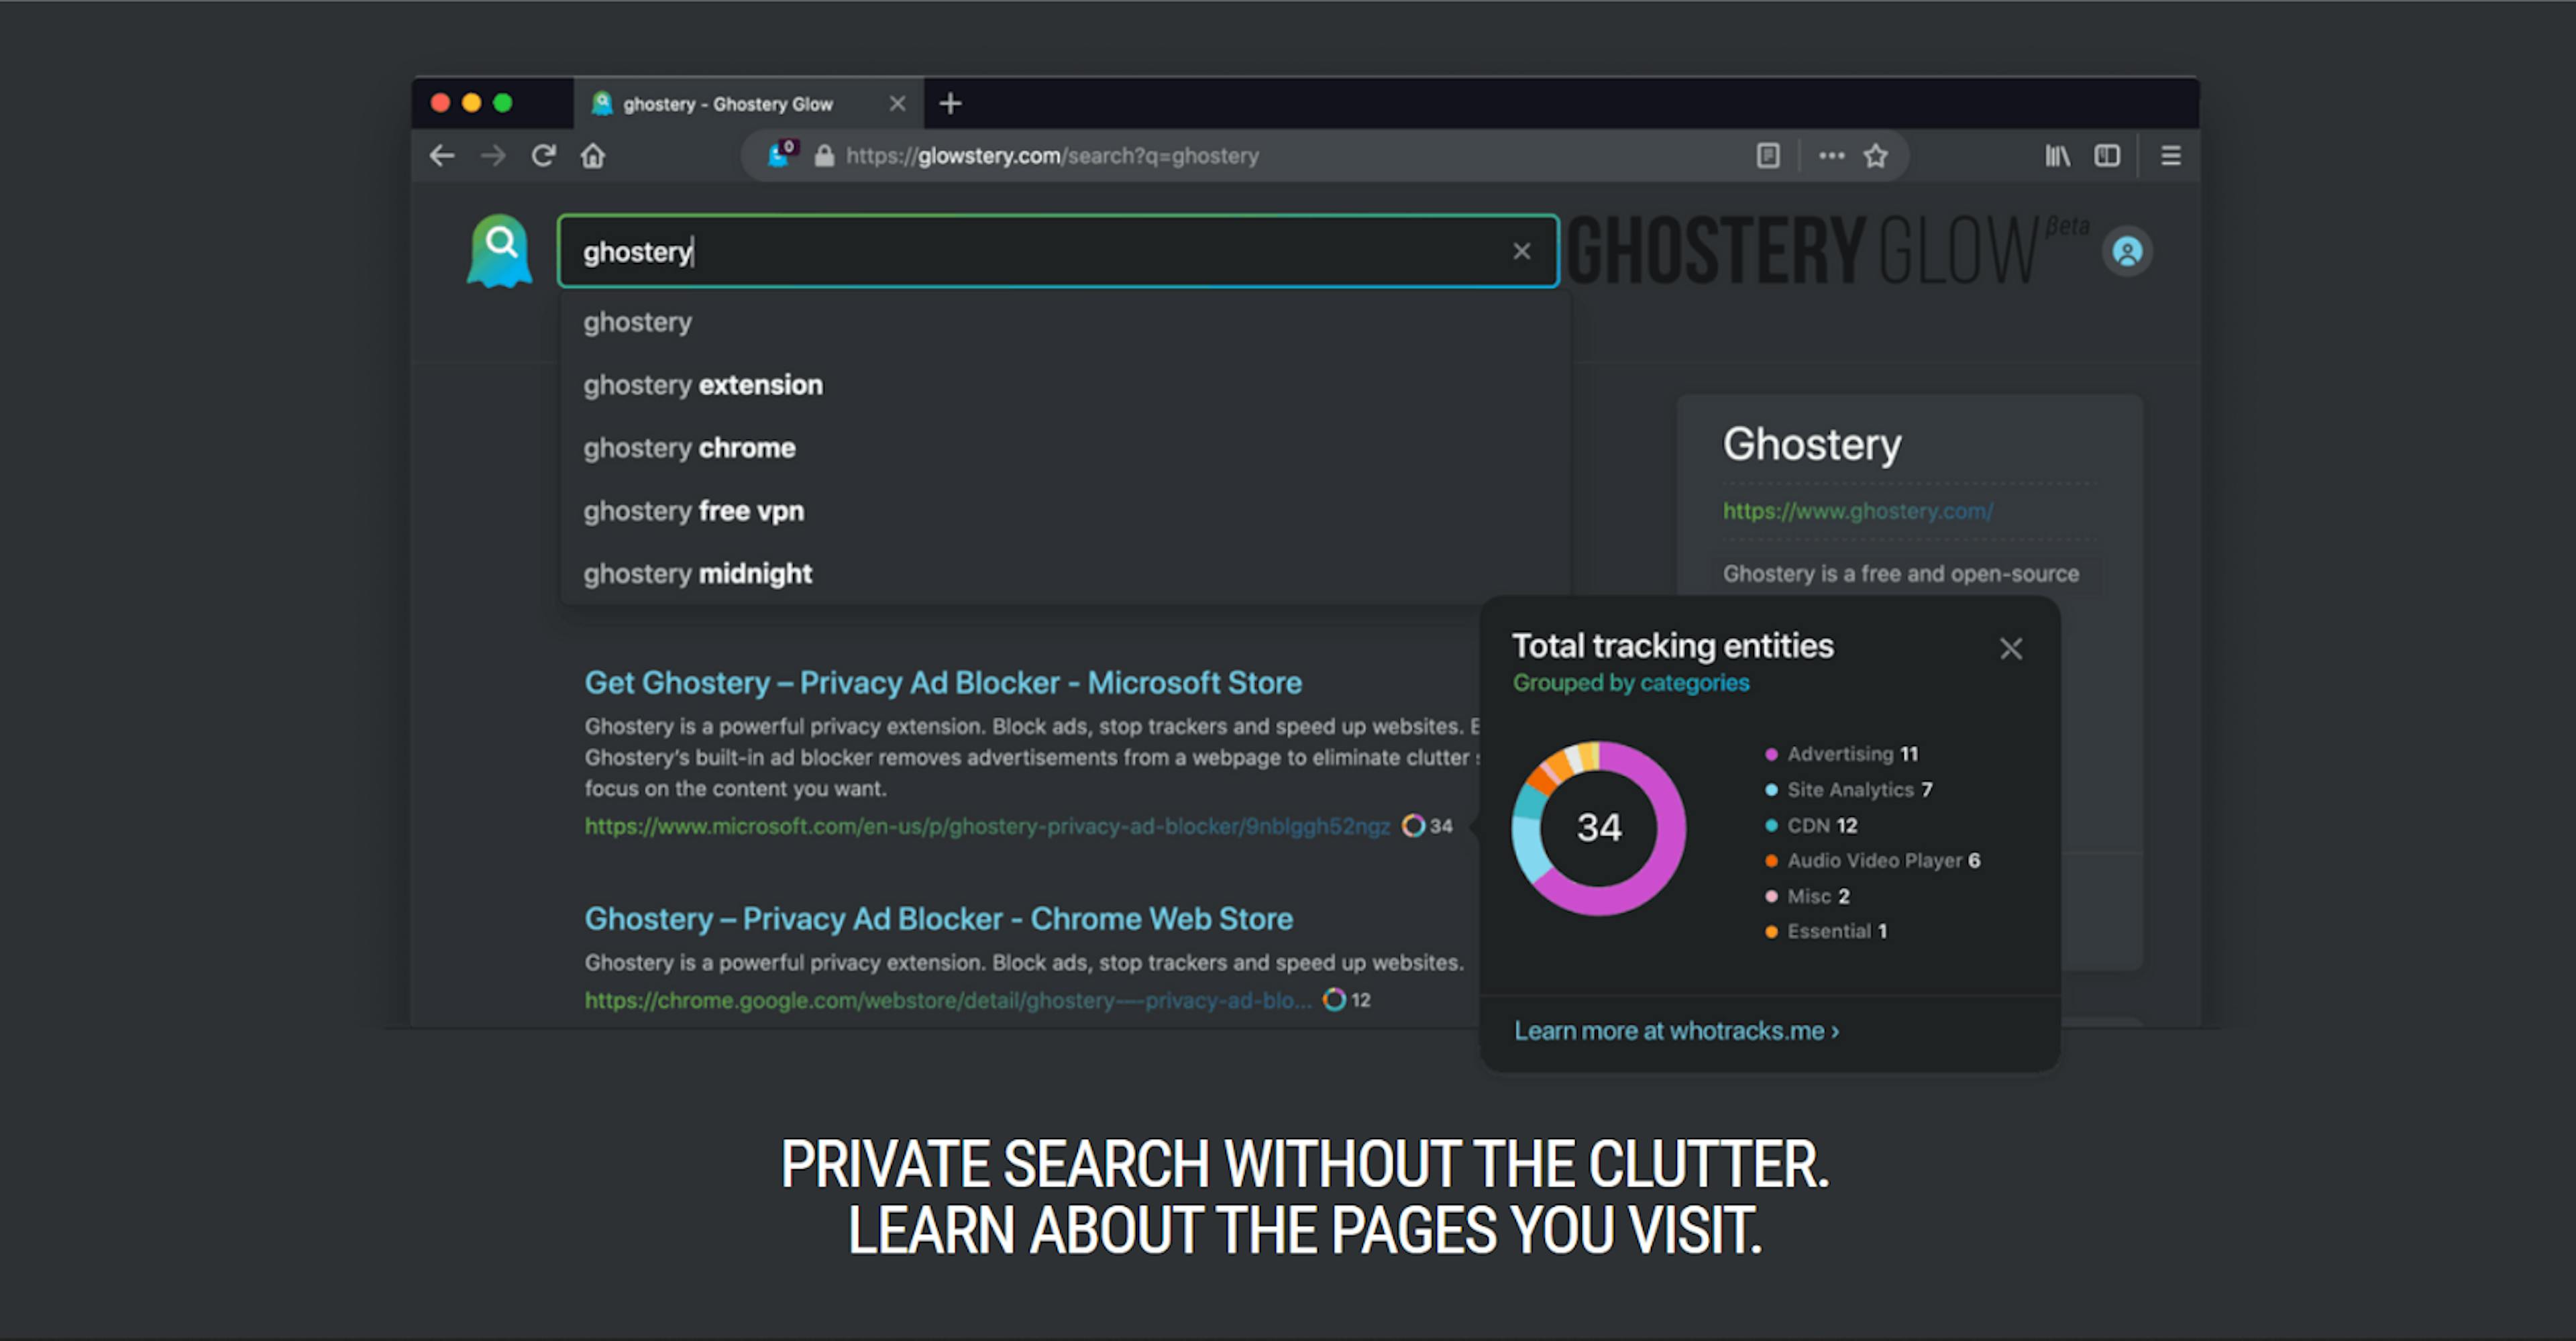Click the Essential 1 legend entry
Viewport: 2576px width, 1341px height.
[x=1826, y=931]
